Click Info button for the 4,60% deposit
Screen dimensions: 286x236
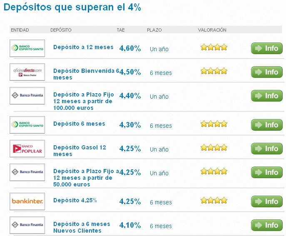pos(267,48)
